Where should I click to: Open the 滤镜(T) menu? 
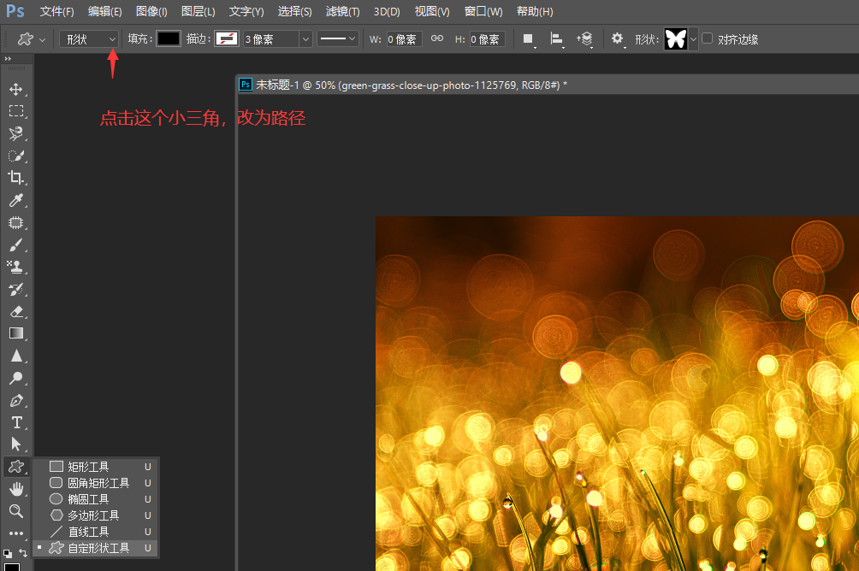342,12
